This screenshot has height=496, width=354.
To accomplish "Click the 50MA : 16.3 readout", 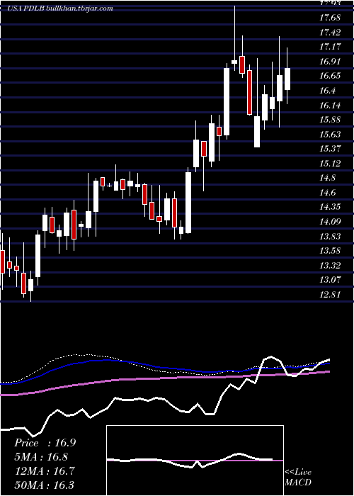I will click(45, 485).
